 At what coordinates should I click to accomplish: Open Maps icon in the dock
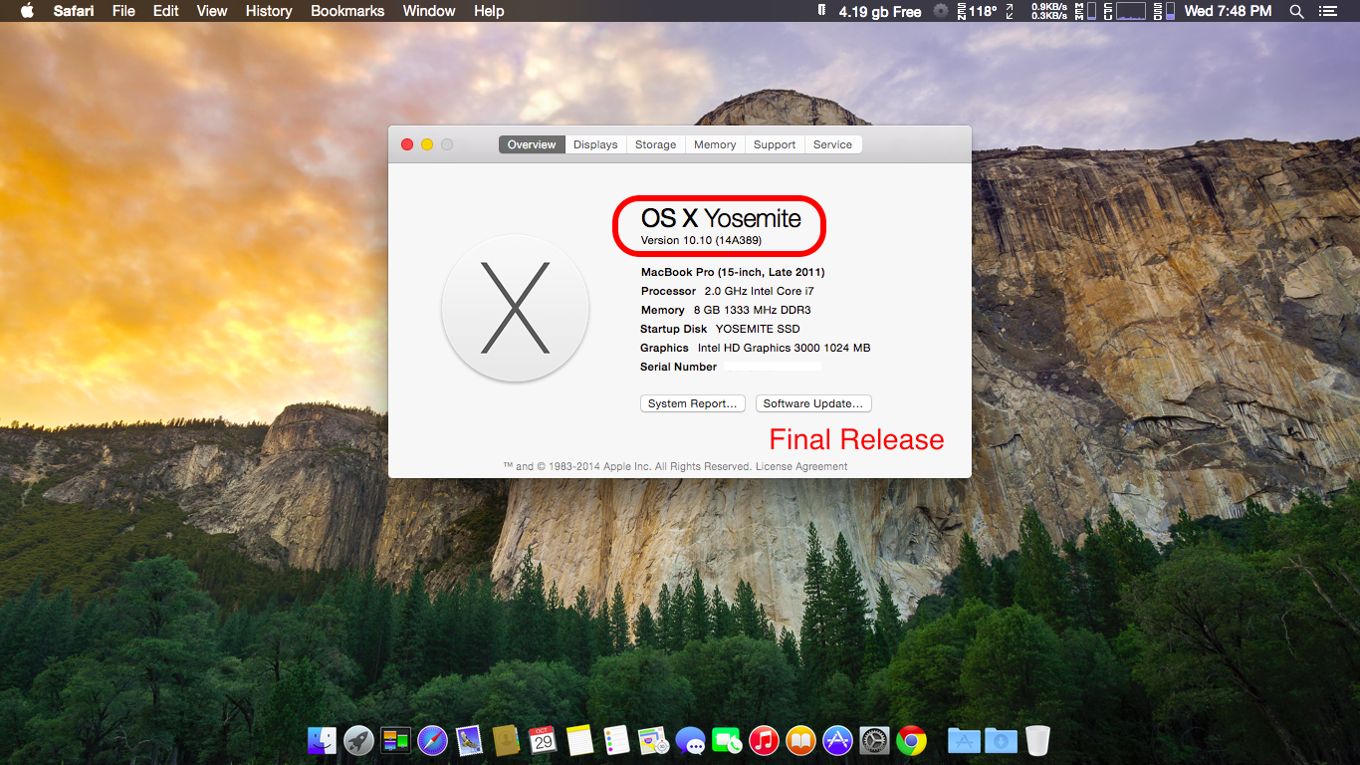pos(653,740)
